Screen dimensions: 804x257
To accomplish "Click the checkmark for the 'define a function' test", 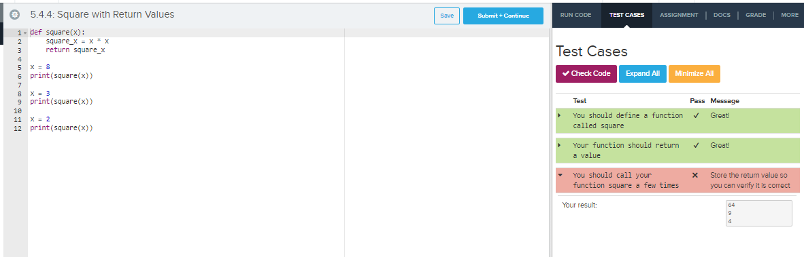I will (x=696, y=115).
